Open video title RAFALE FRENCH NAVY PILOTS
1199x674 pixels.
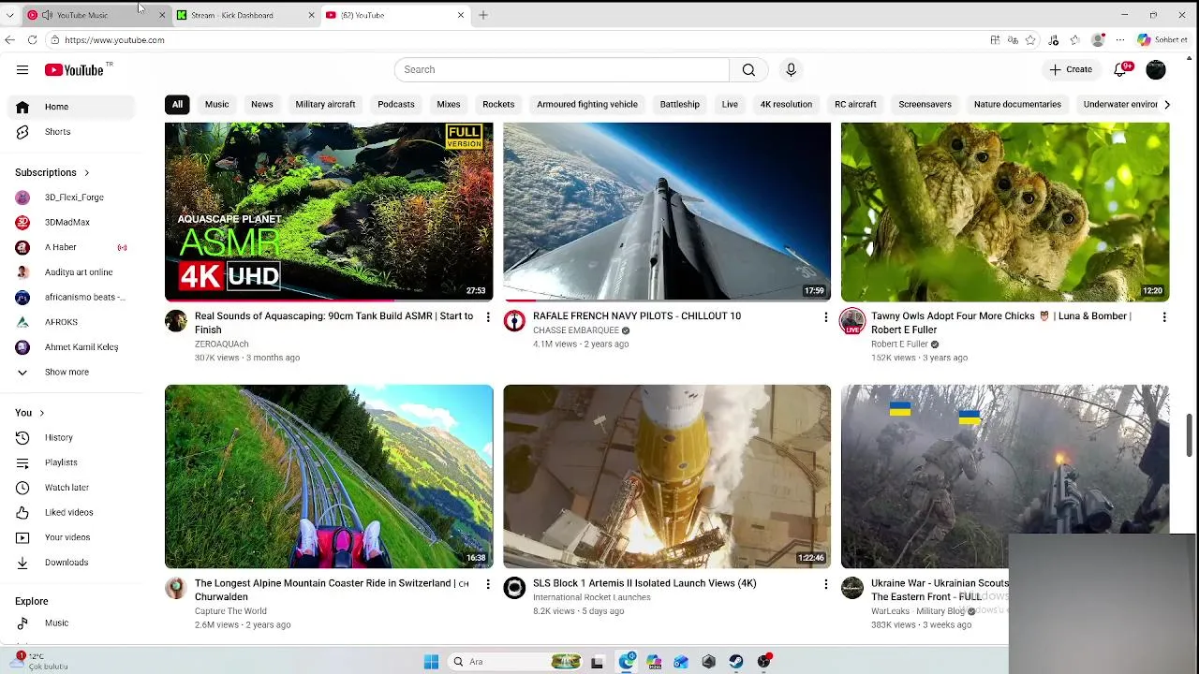[637, 316]
